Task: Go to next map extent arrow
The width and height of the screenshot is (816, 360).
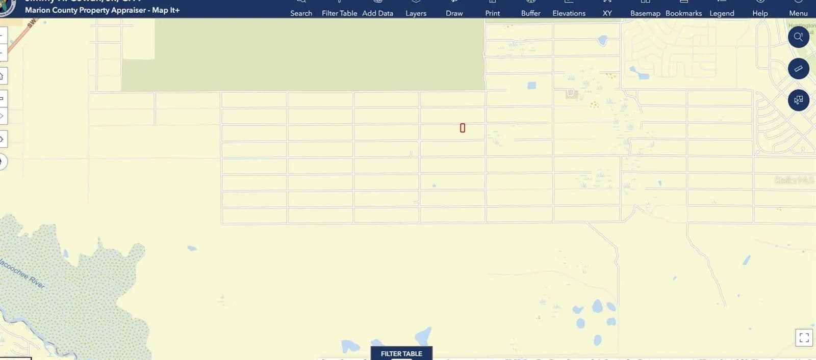Action: [2, 116]
